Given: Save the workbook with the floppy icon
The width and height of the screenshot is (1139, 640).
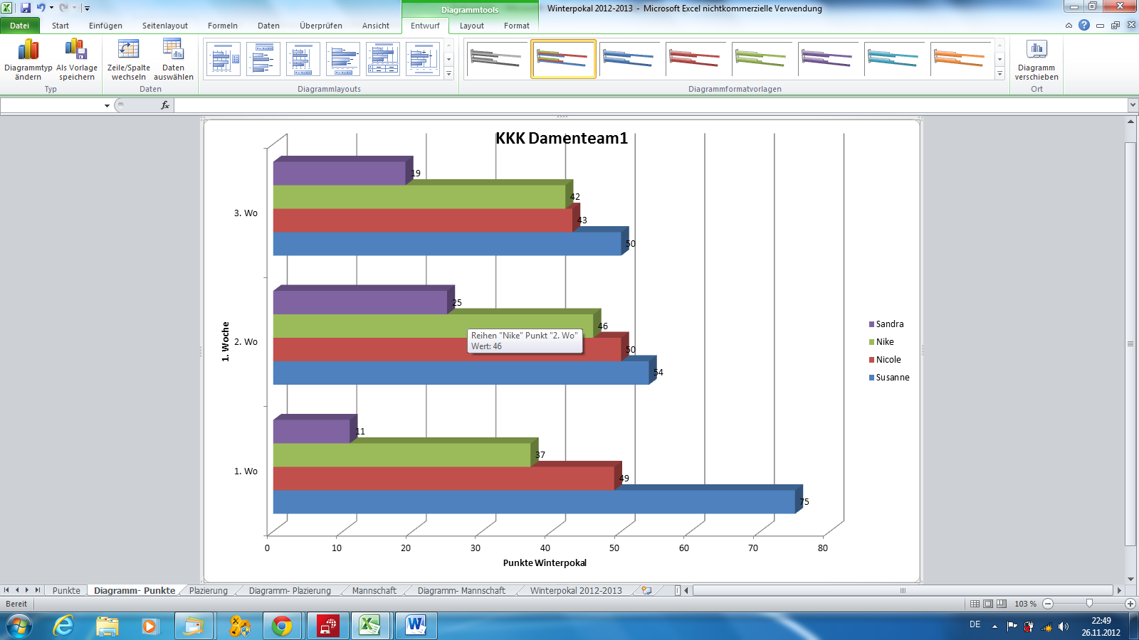Looking at the screenshot, I should pos(26,8).
